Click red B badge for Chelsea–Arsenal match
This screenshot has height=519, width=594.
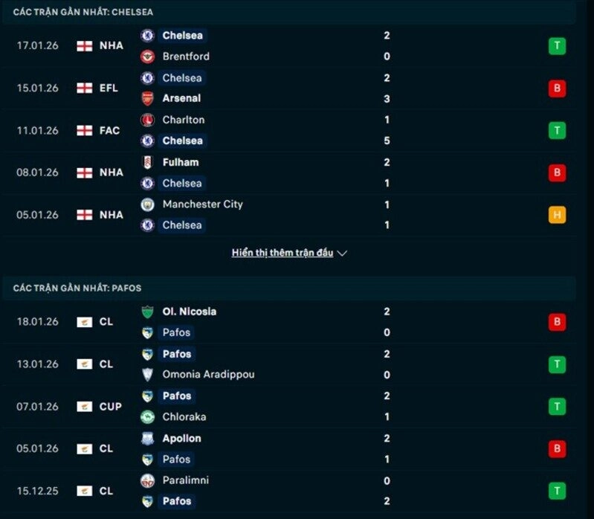557,88
